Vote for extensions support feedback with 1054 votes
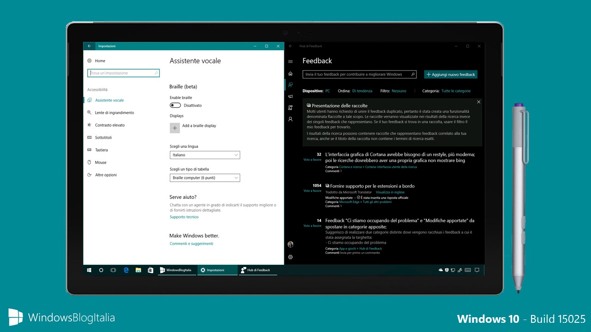 (312, 190)
